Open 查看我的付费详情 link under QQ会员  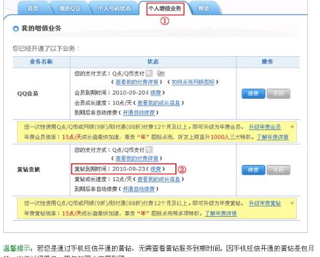[x=137, y=82]
